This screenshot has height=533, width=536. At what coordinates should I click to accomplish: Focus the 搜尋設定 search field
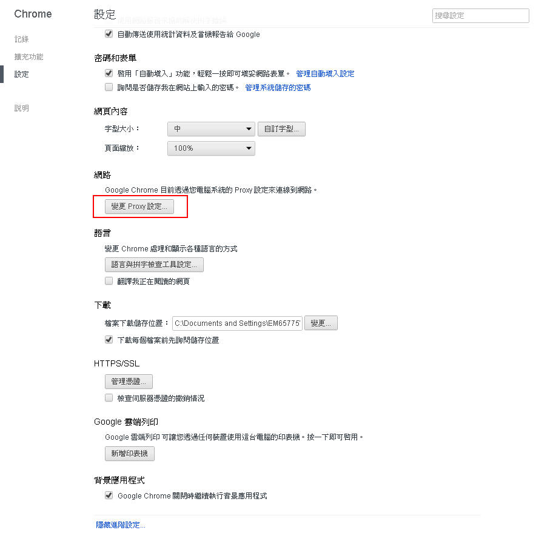click(481, 16)
